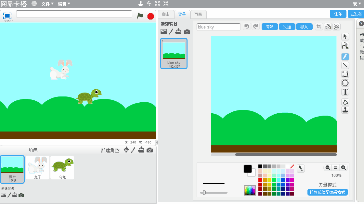The height and width of the screenshot is (204, 364).
Task: Pick the Paint Bucket fill tool
Action: tap(345, 102)
